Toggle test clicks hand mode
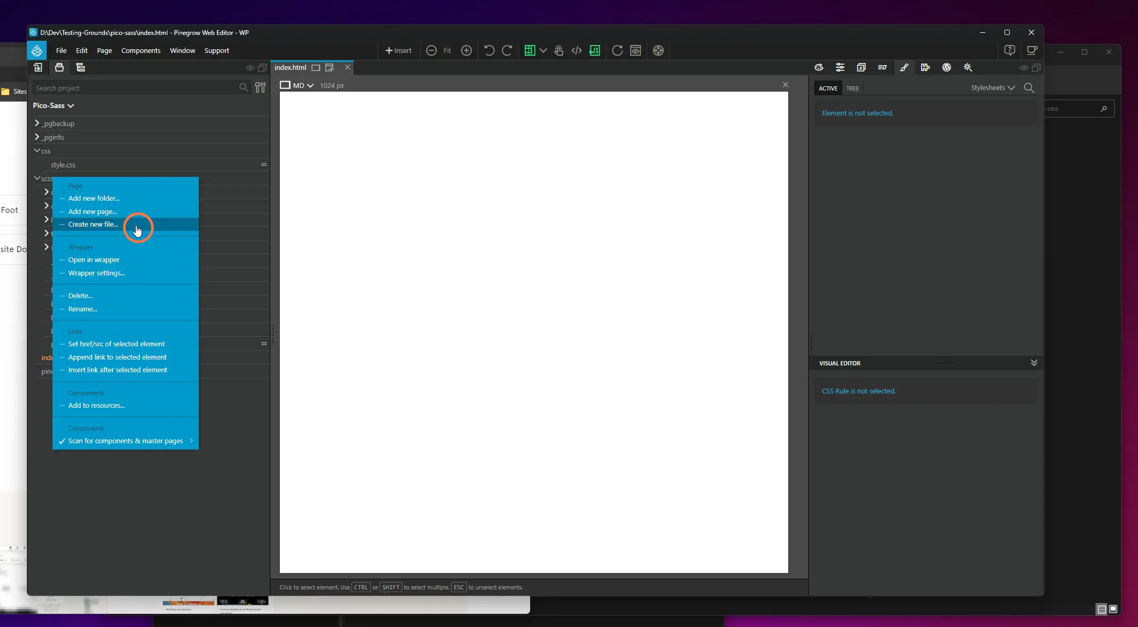 [559, 50]
